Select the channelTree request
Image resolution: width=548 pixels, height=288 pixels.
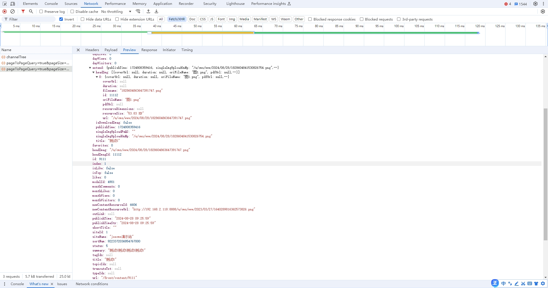click(16, 57)
